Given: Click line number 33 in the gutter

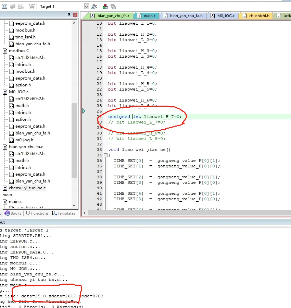Looking at the screenshot, I should pos(99,150).
